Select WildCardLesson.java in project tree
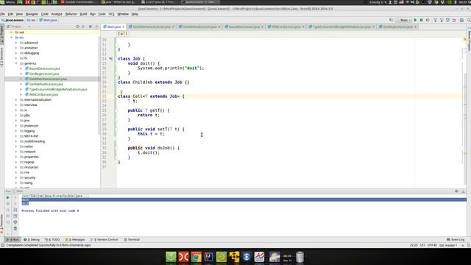The width and height of the screenshot is (471, 265). 43,94
